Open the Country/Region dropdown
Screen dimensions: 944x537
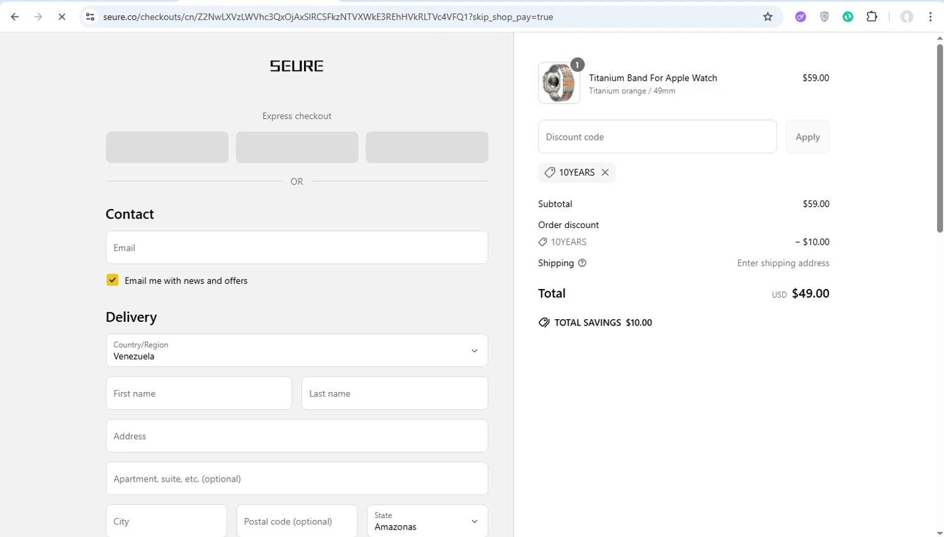click(297, 351)
